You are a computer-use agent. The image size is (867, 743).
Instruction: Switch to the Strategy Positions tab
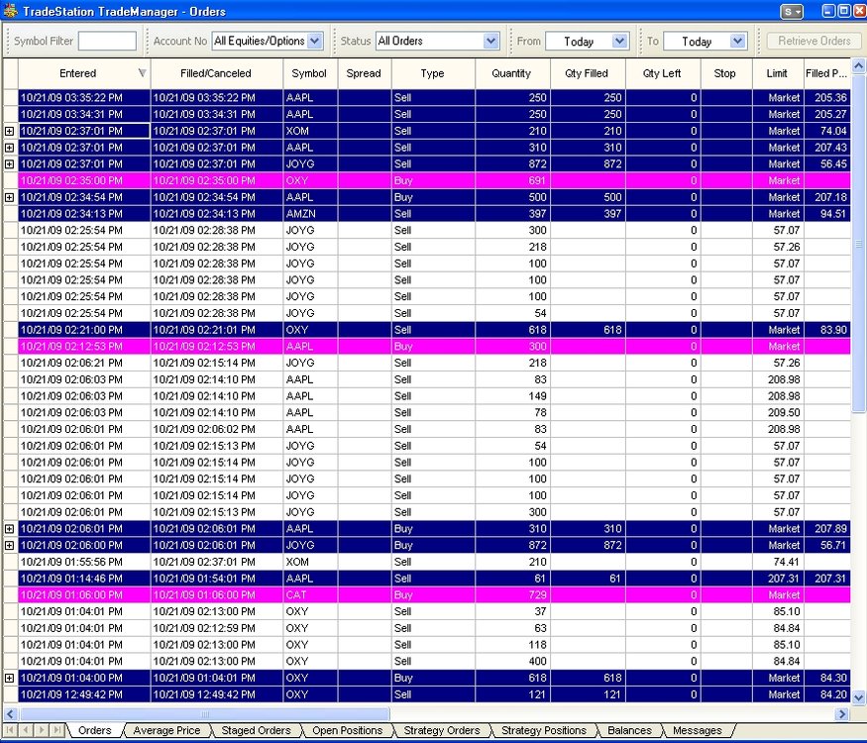[544, 730]
